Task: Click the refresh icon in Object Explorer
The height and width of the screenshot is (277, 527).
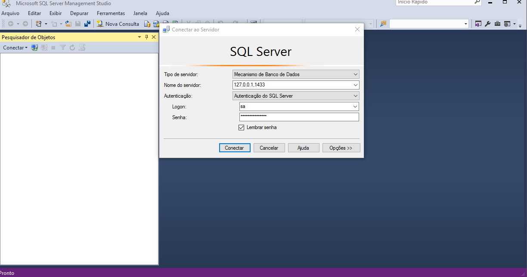Action: [x=72, y=48]
